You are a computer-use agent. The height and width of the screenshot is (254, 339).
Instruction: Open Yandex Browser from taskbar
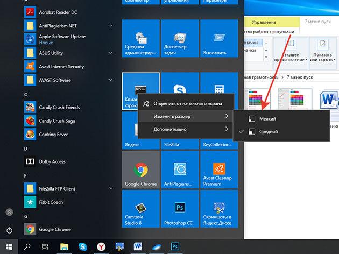(101, 246)
